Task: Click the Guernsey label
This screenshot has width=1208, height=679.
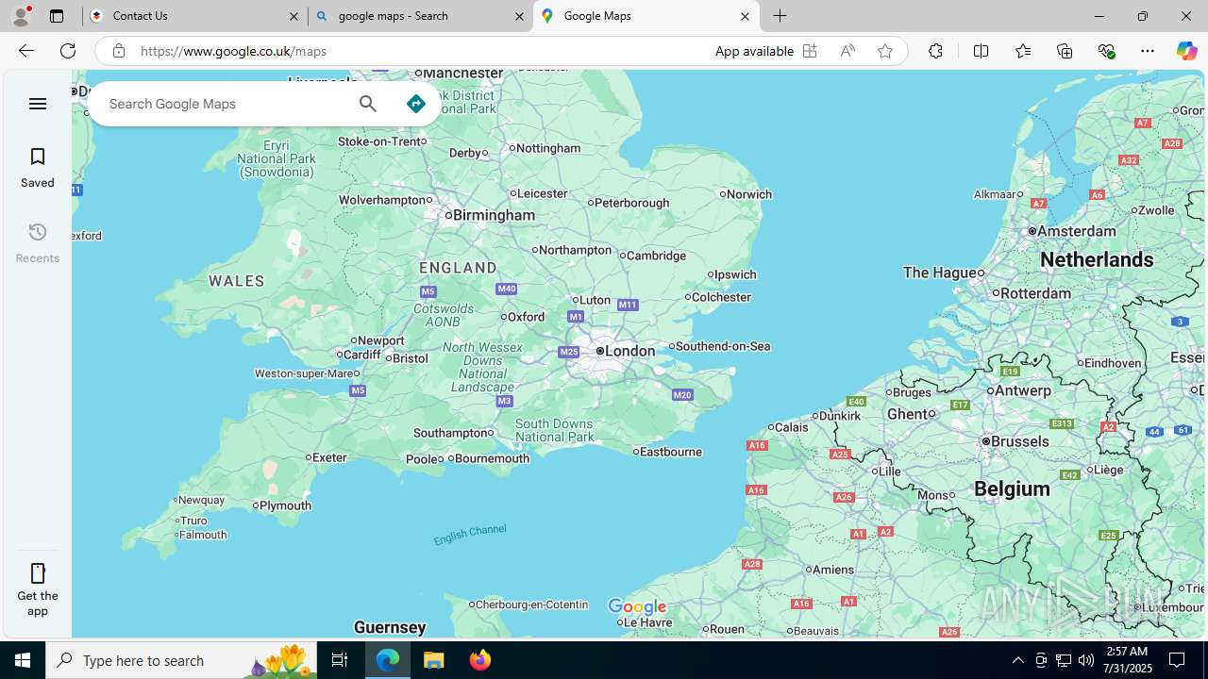Action: point(390,627)
